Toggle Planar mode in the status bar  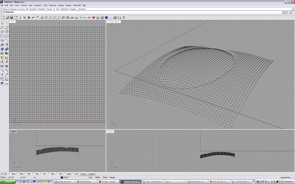click(x=105, y=178)
